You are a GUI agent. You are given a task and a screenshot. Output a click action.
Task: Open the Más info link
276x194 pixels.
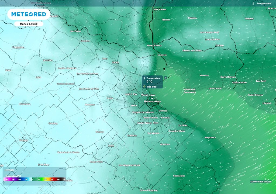tap(151, 87)
